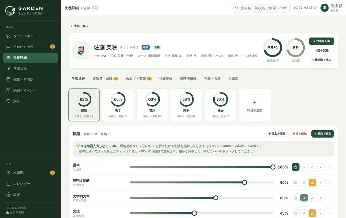Click the 文学的文章 progress slider handle
The height and width of the screenshot is (218, 346).
click(216, 198)
